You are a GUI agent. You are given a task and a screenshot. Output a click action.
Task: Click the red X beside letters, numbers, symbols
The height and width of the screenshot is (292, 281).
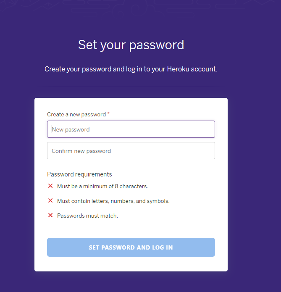click(x=50, y=201)
